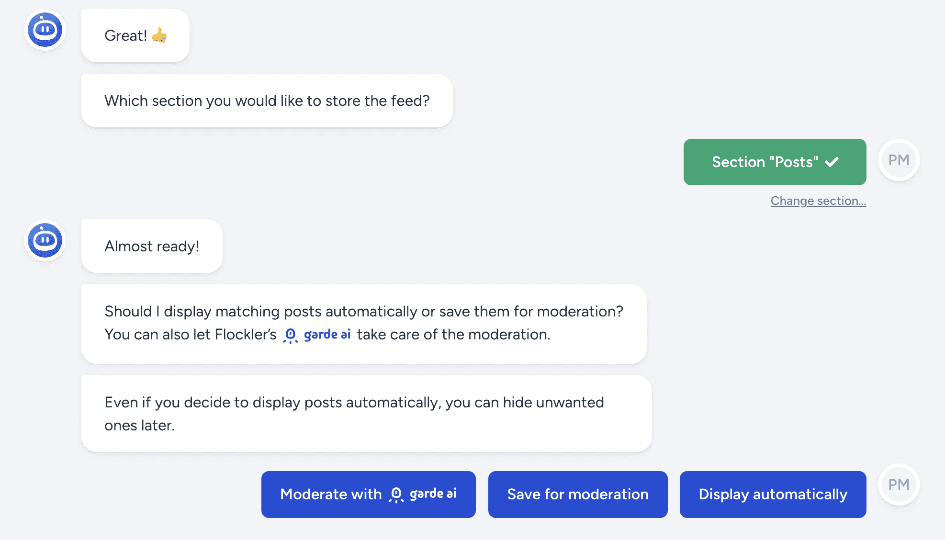Choose Moderate with garde ai
Screen dimensions: 945x540
[x=368, y=494]
